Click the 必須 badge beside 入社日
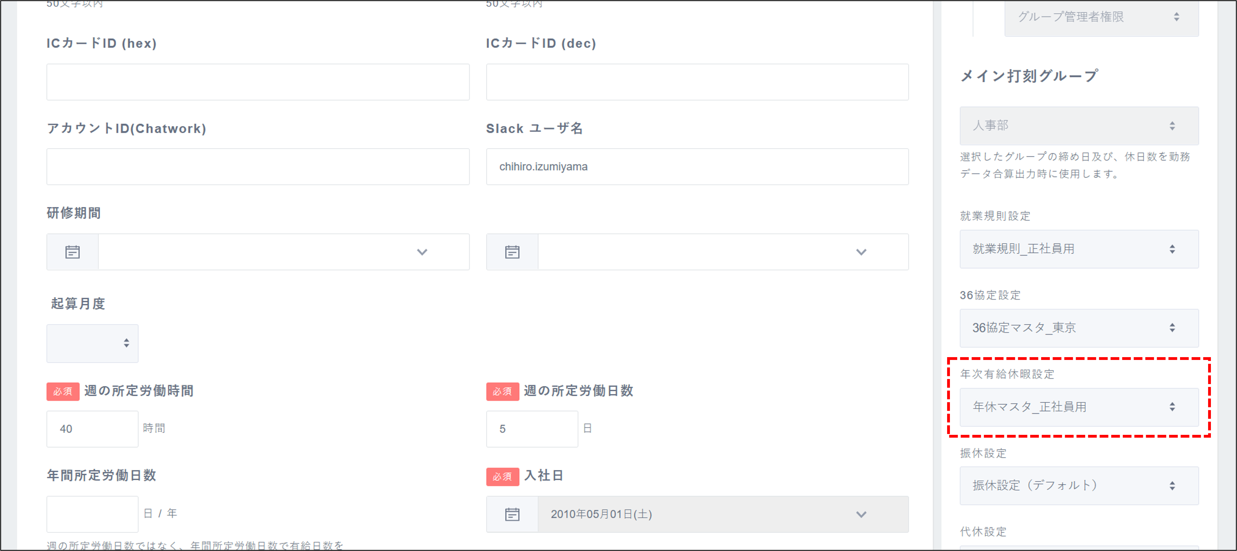Viewport: 1237px width, 551px height. click(502, 477)
